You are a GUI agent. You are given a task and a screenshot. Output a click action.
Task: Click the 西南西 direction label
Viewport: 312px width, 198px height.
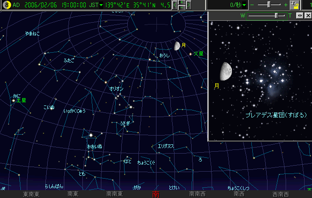[281, 194]
